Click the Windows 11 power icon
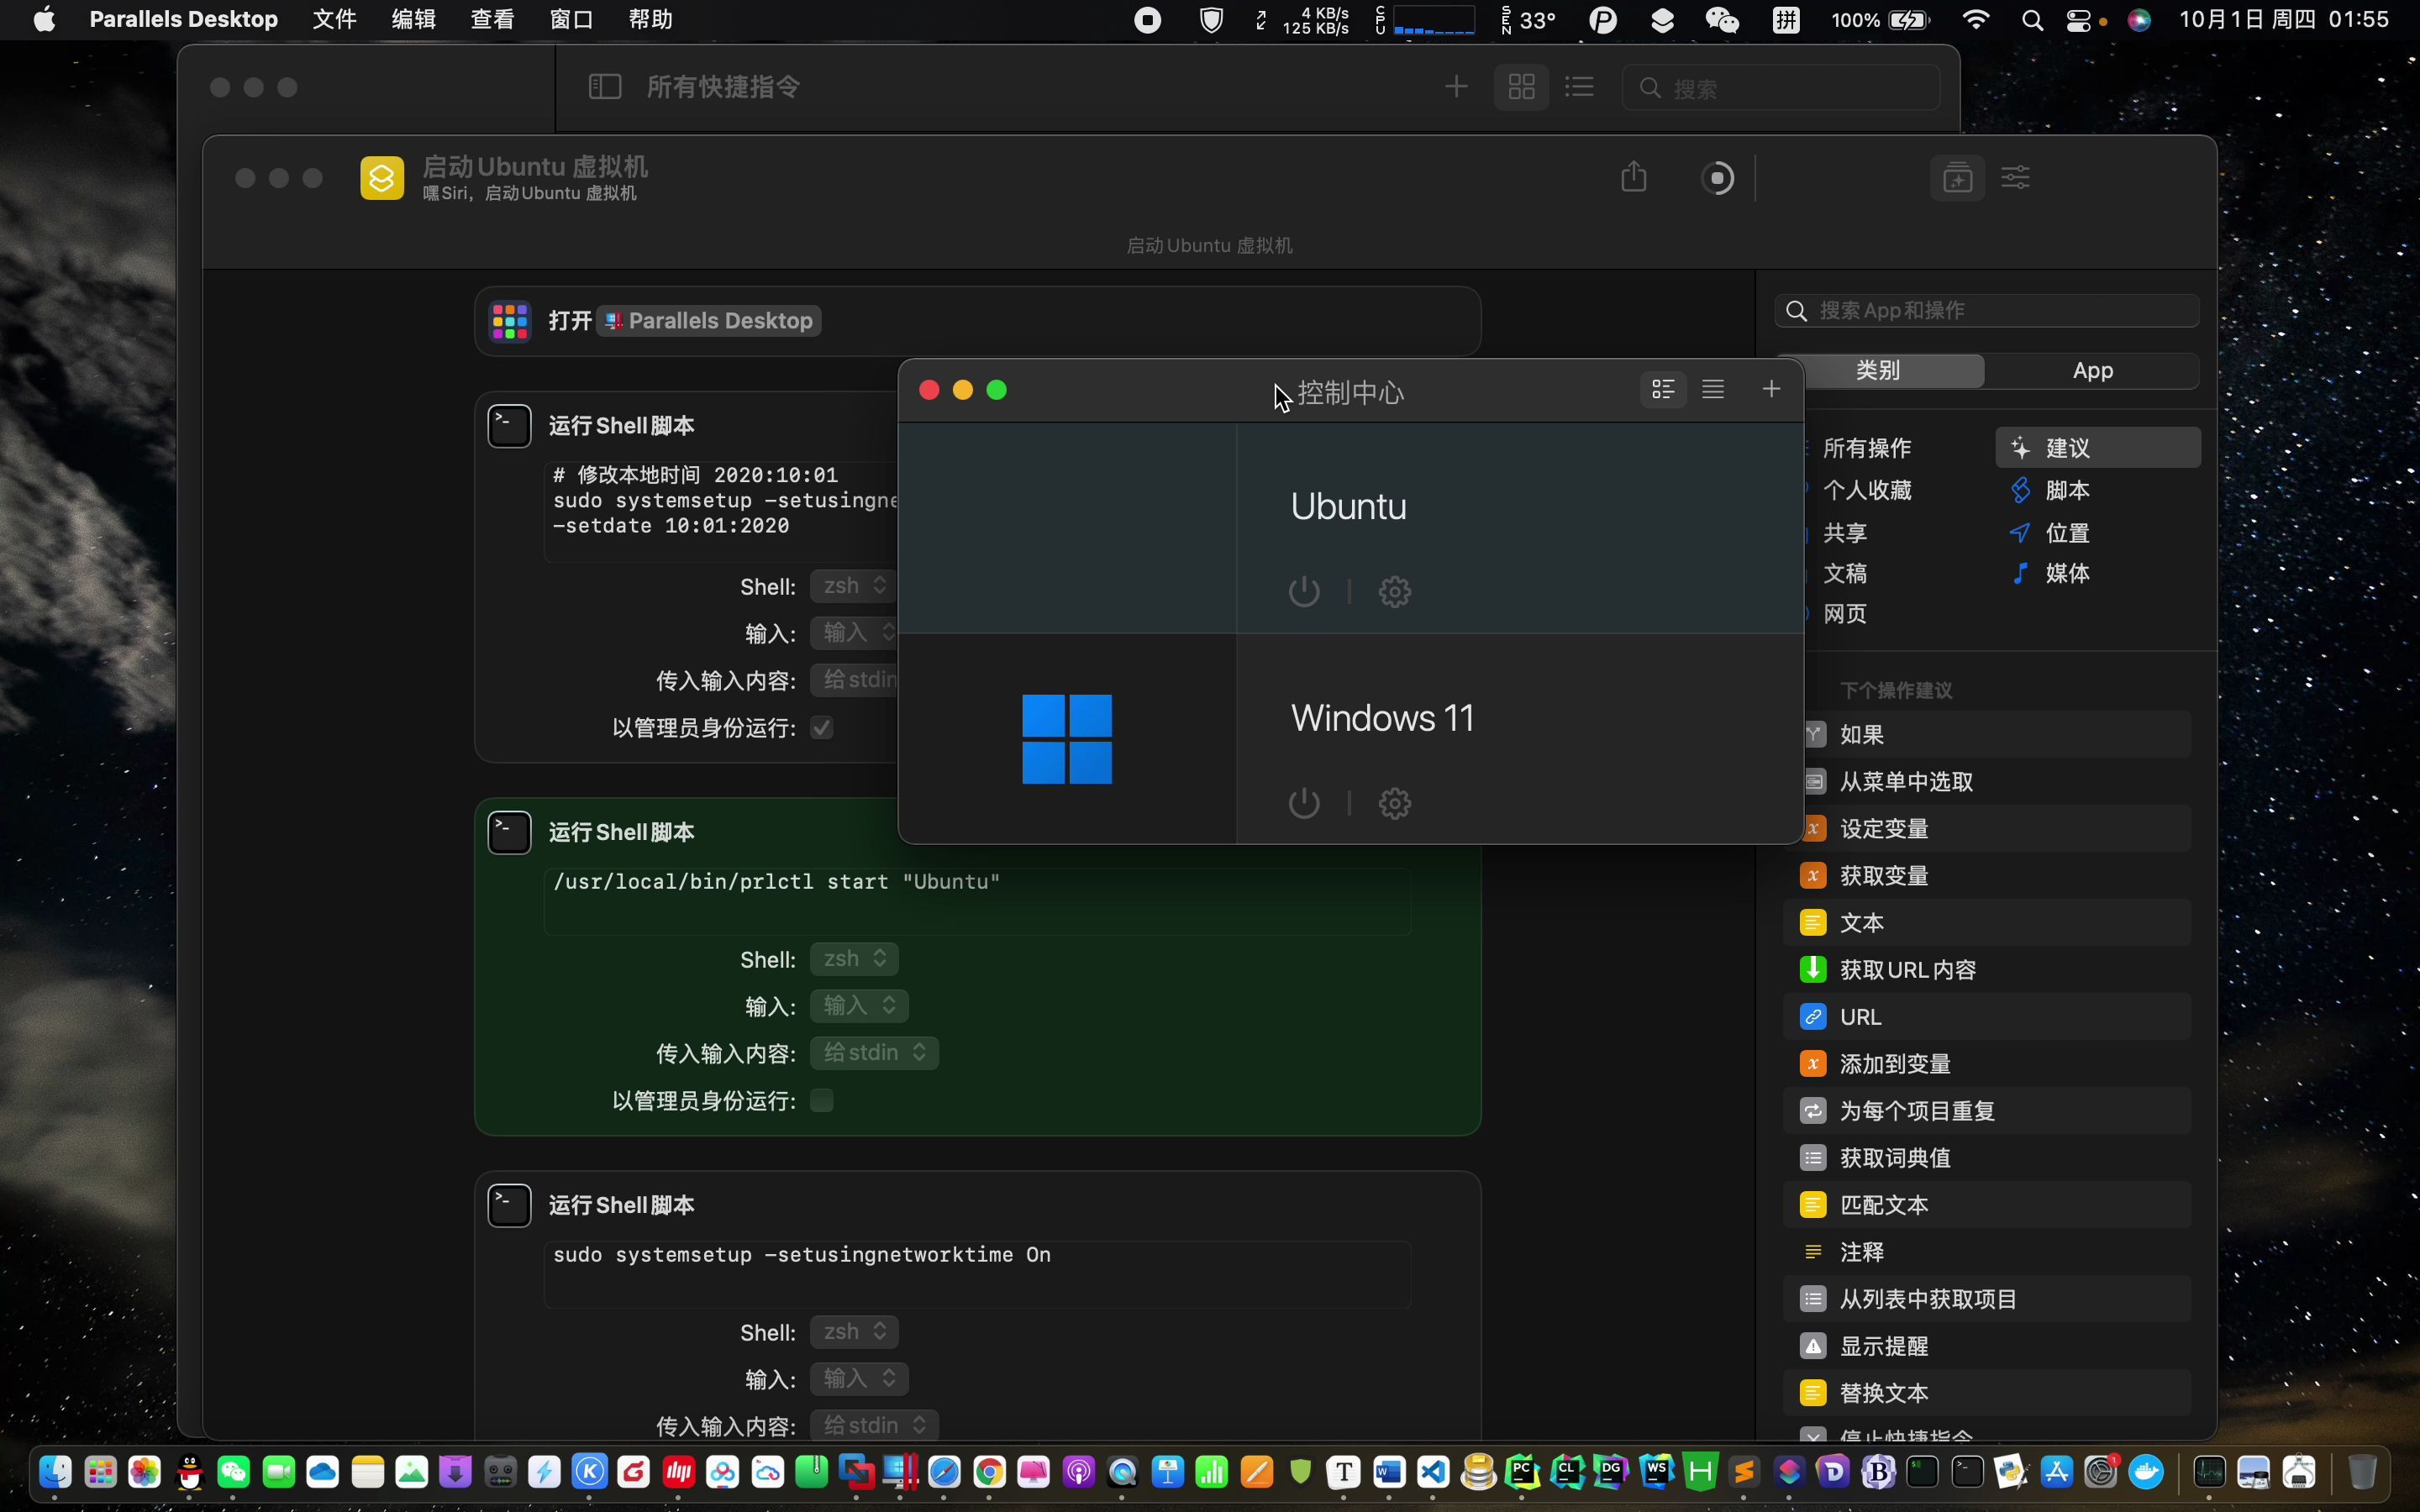The height and width of the screenshot is (1512, 2420). click(1304, 803)
